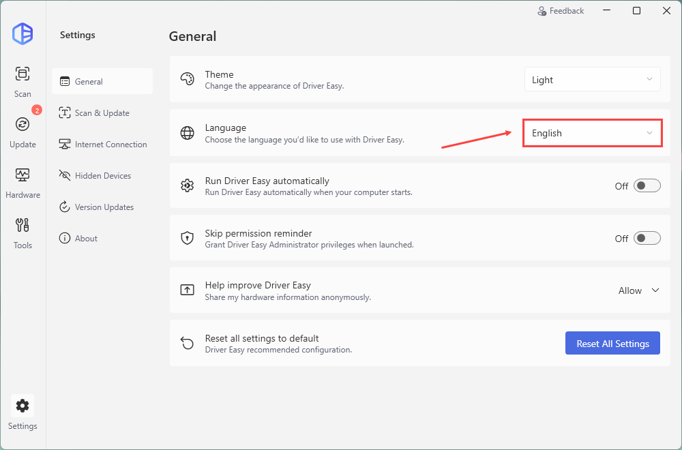
Task: Open Version Updates settings page
Action: [104, 207]
